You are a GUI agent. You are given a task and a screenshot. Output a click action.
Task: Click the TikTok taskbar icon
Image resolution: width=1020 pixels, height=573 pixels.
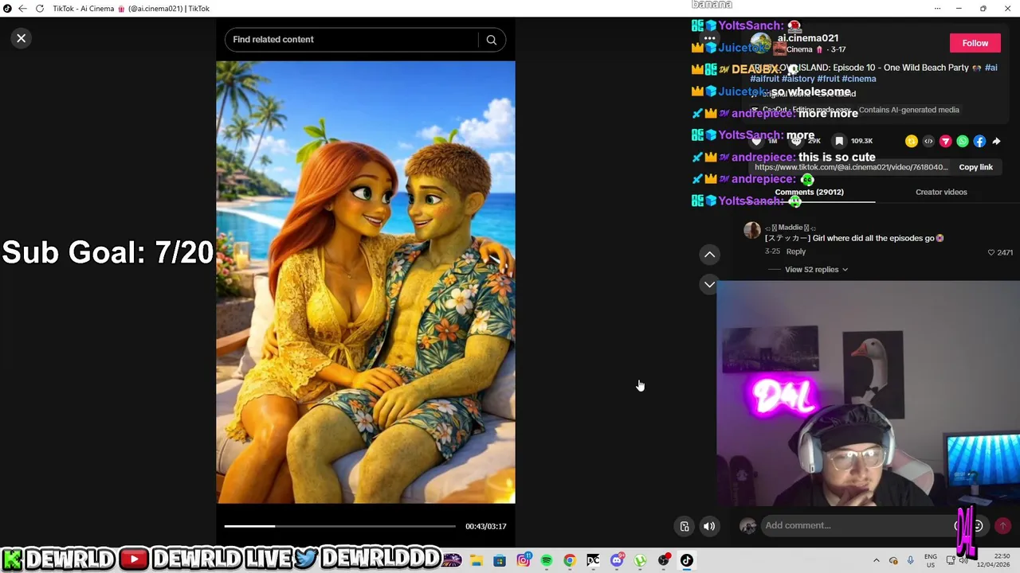pyautogui.click(x=687, y=560)
